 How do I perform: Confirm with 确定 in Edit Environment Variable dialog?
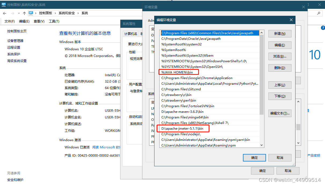[254, 158]
